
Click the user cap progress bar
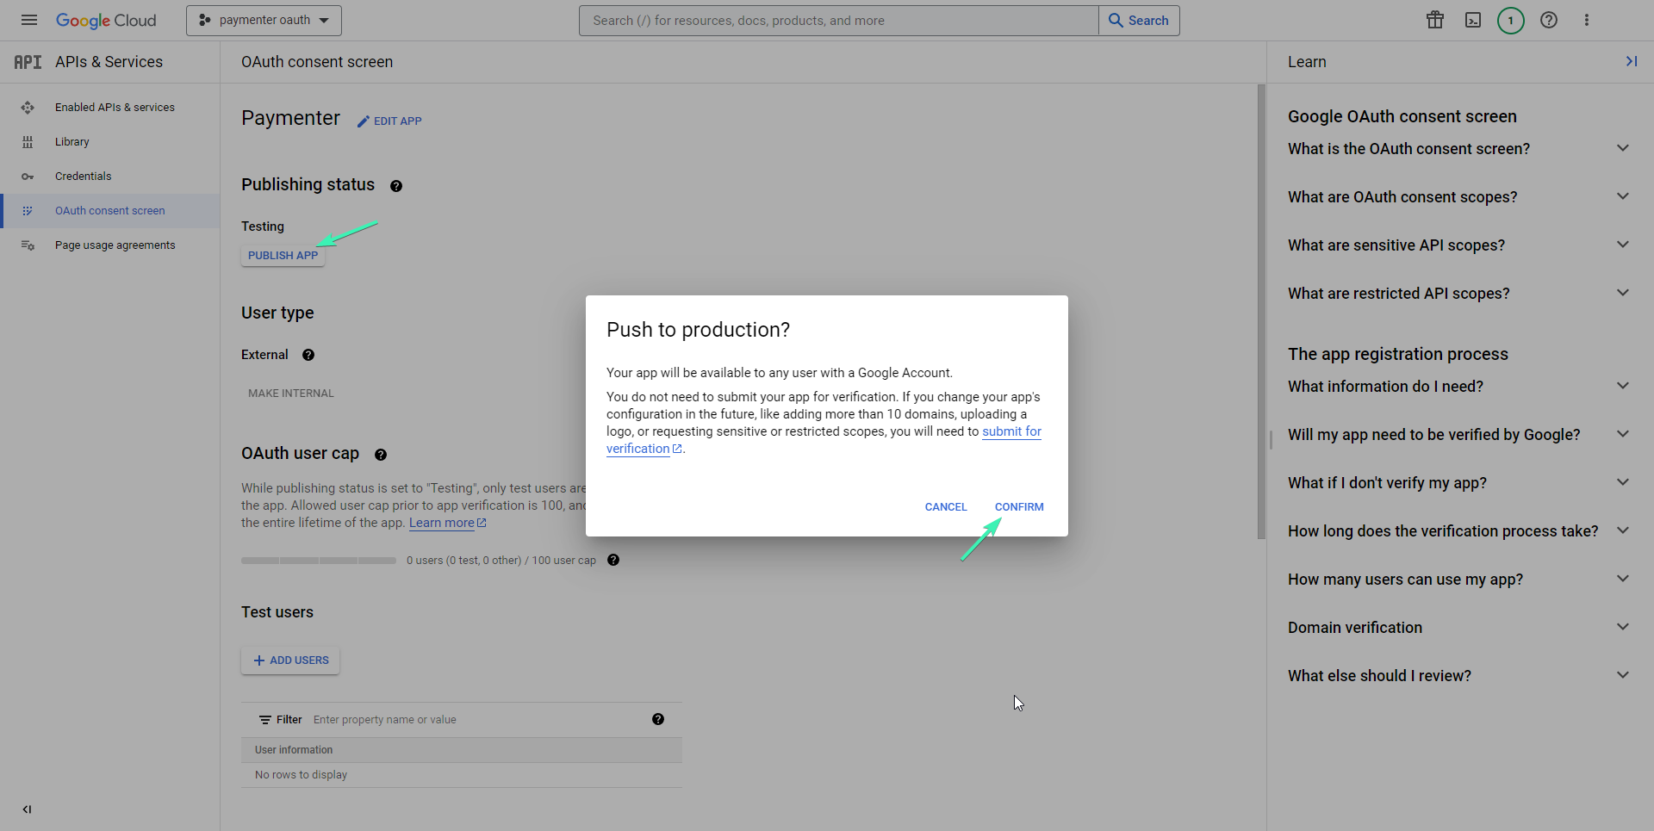[318, 560]
